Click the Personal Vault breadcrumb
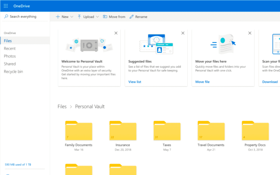This screenshot has height=175, width=280. [90, 107]
